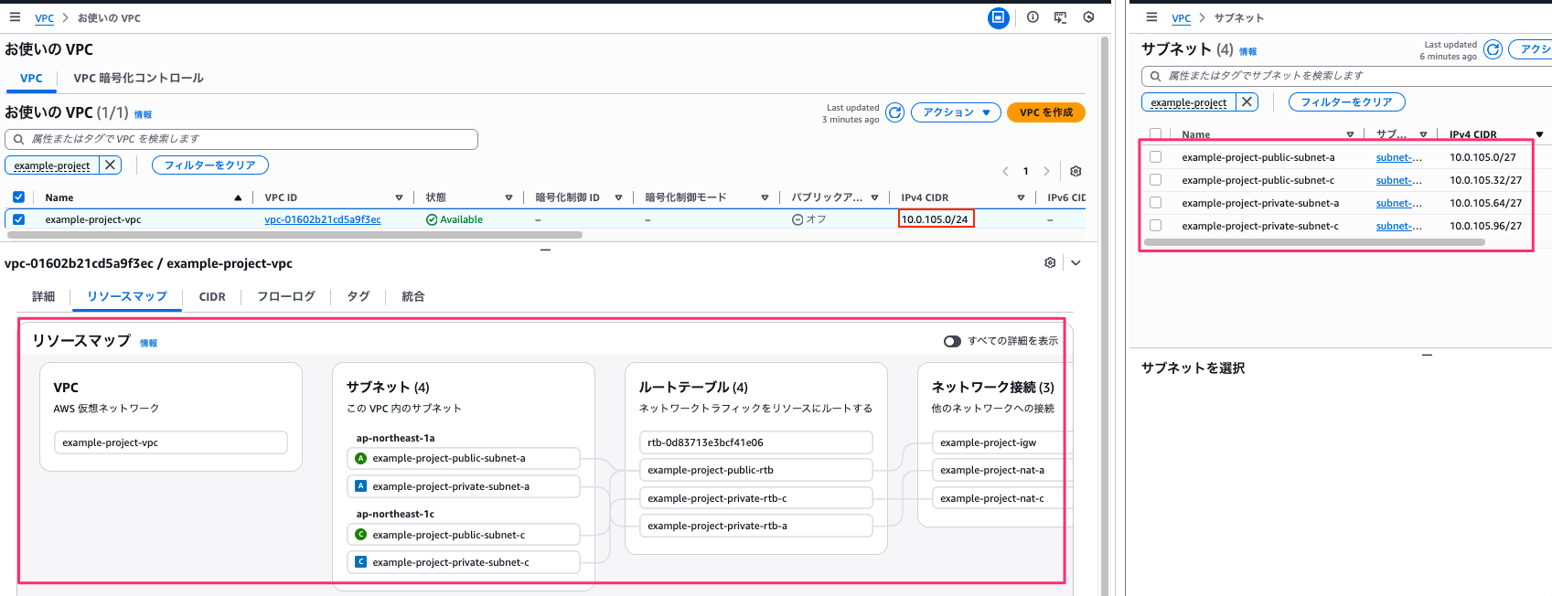1552x596 pixels.
Task: Remove the example-project filter chip in VPC pane
Action: click(x=110, y=165)
